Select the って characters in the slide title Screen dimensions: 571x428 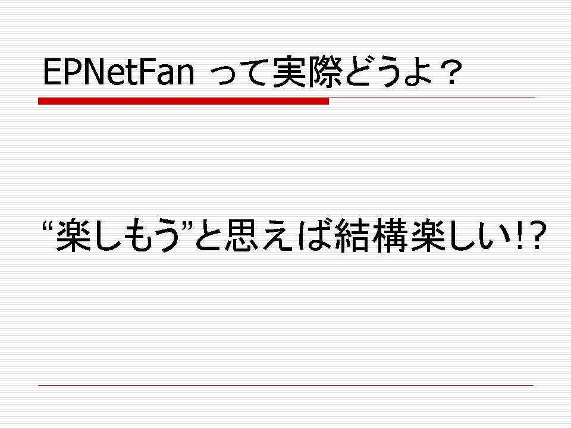click(241, 73)
